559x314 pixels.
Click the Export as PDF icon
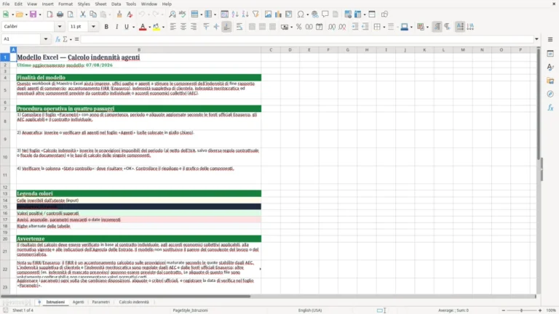[49, 15]
